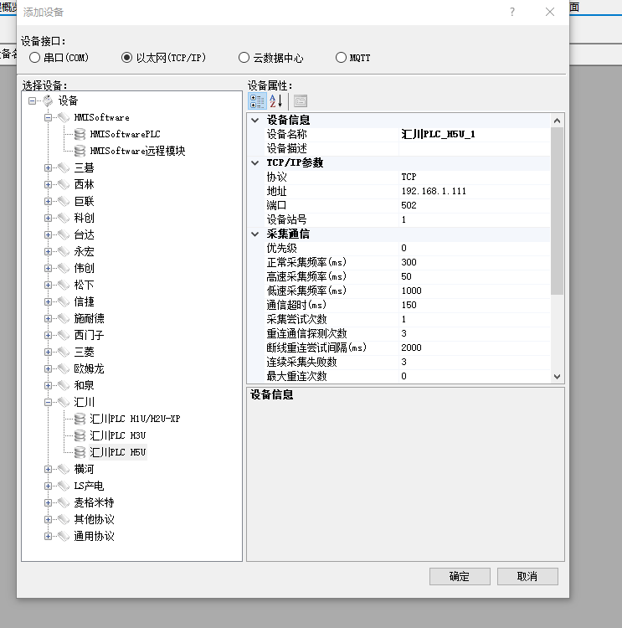
Task: Click the 设备 root node icon
Action: 48,101
